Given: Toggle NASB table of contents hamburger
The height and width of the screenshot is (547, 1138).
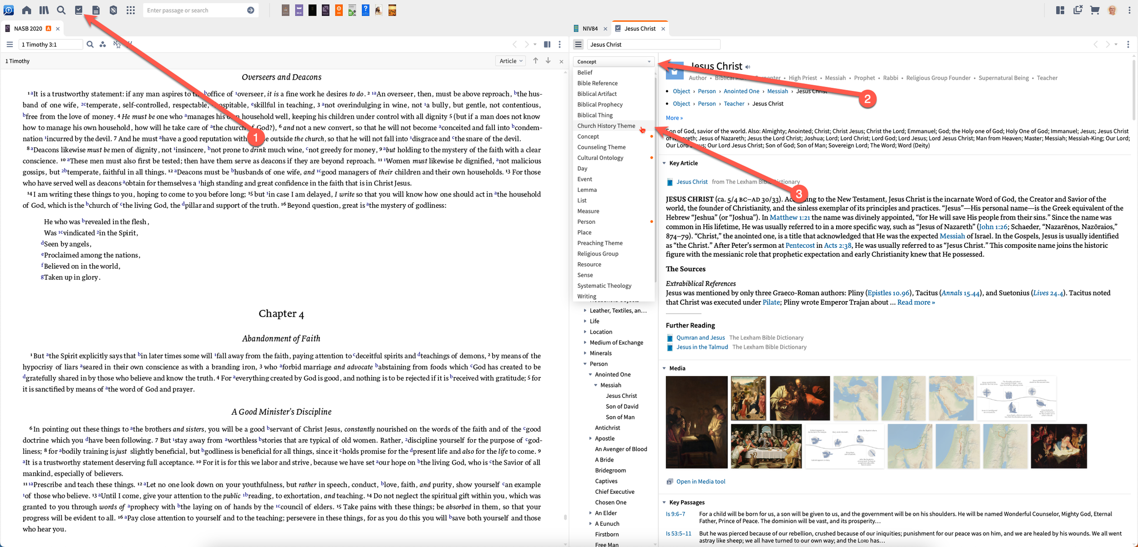Looking at the screenshot, I should [x=10, y=44].
